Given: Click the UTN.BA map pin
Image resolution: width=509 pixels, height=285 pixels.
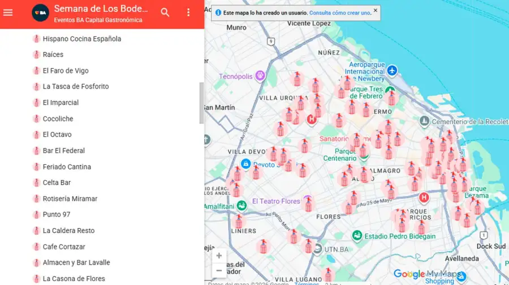Looking at the screenshot, I should coord(318,249).
